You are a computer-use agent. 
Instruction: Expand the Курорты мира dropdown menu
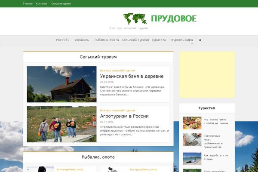click(182, 41)
